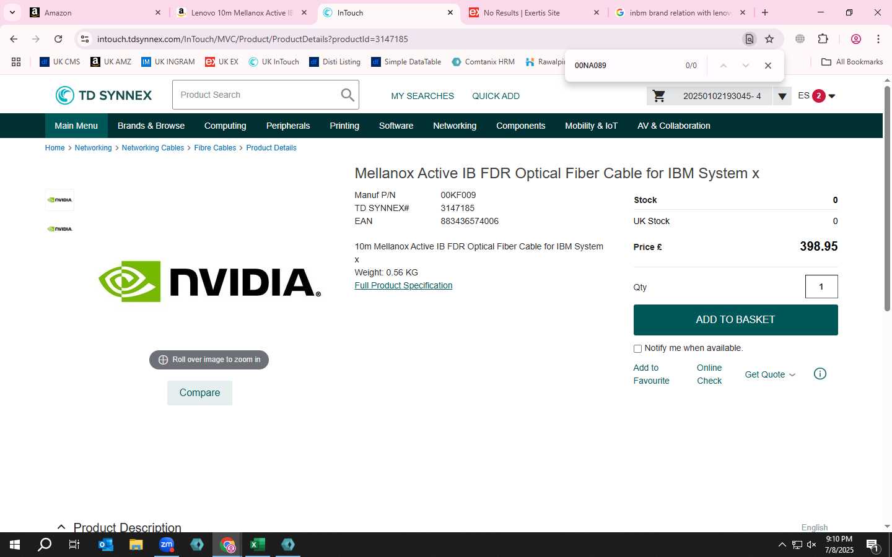
Task: Open the shopping basket cart icon
Action: (659, 96)
